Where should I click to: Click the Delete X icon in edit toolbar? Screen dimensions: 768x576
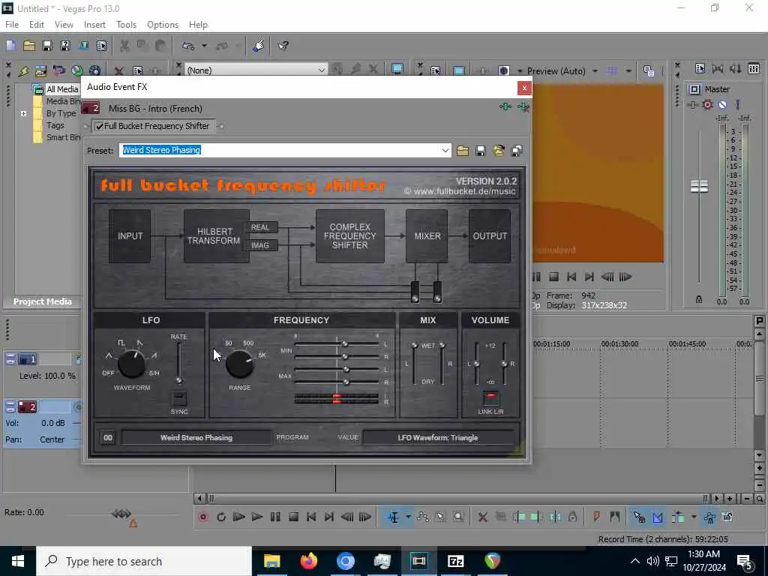point(482,517)
